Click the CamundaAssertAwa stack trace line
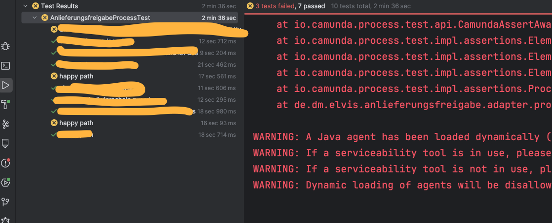 pyautogui.click(x=414, y=24)
